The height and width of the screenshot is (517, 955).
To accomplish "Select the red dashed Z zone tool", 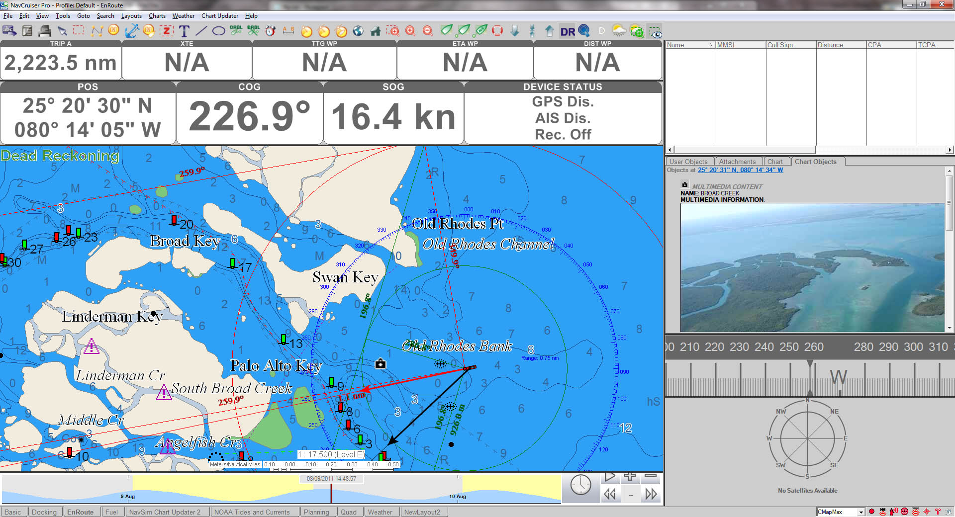I will click(x=166, y=31).
